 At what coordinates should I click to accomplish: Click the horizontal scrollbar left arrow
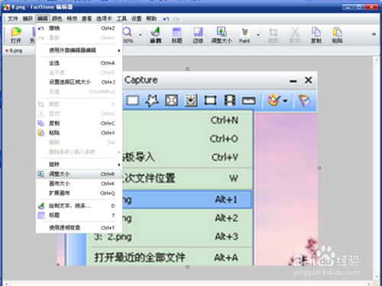tap(6, 283)
